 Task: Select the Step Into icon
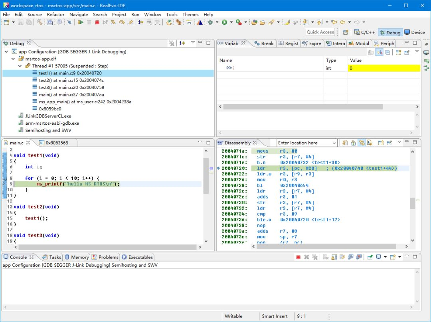[112, 22]
